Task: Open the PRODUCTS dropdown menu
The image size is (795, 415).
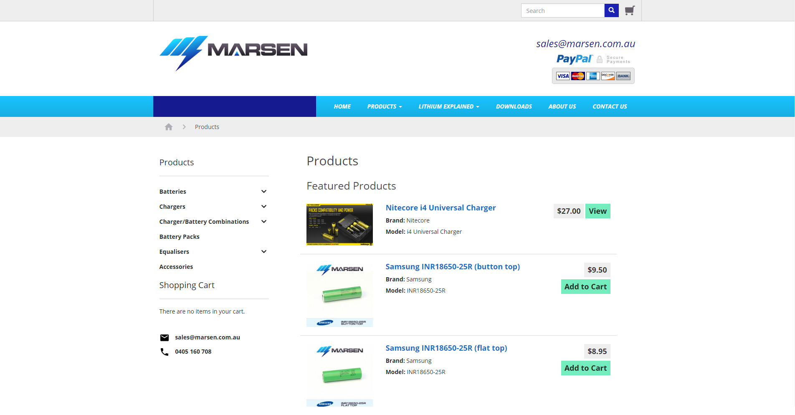Action: pyautogui.click(x=384, y=106)
